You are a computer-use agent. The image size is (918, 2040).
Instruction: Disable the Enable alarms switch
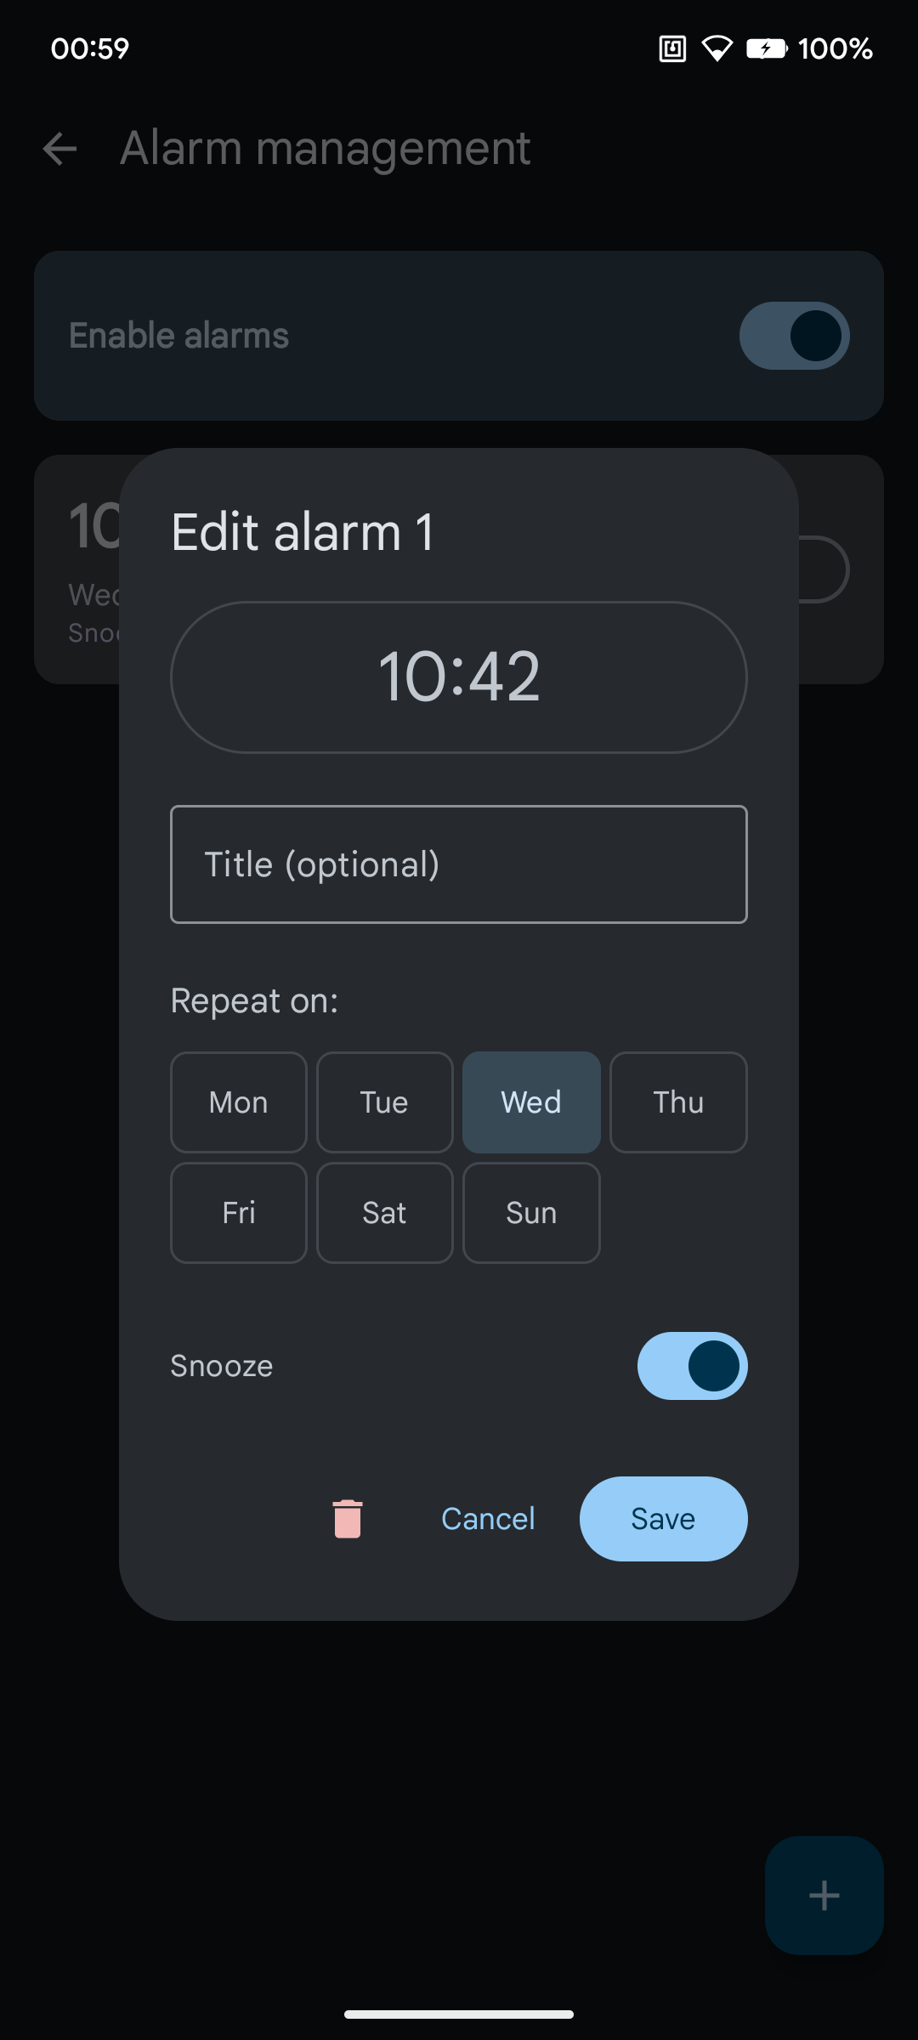[x=794, y=335]
